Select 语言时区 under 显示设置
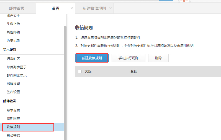The width and height of the screenshot is (221, 140). click(13, 59)
